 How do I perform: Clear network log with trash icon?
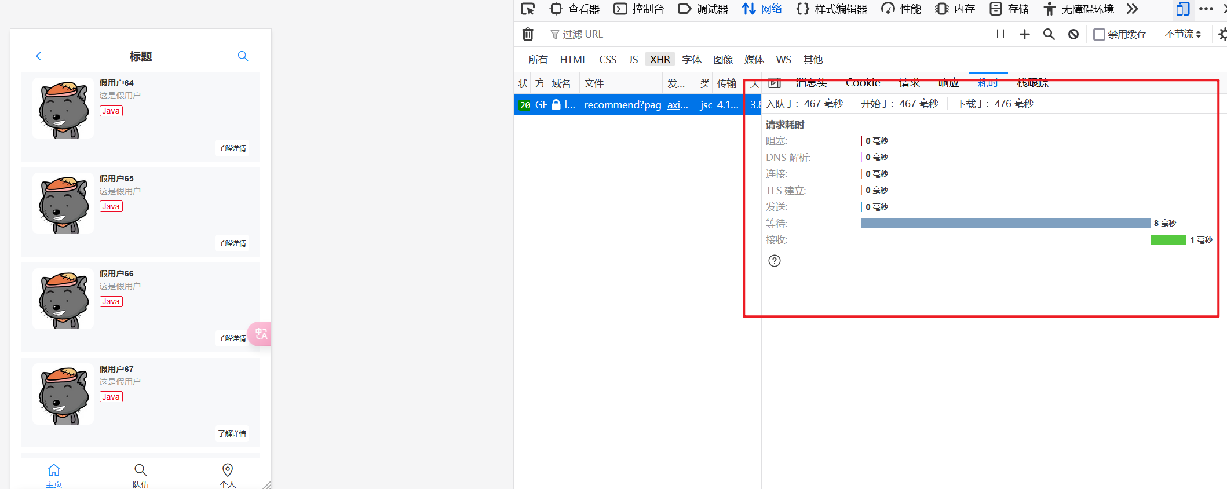click(x=528, y=34)
